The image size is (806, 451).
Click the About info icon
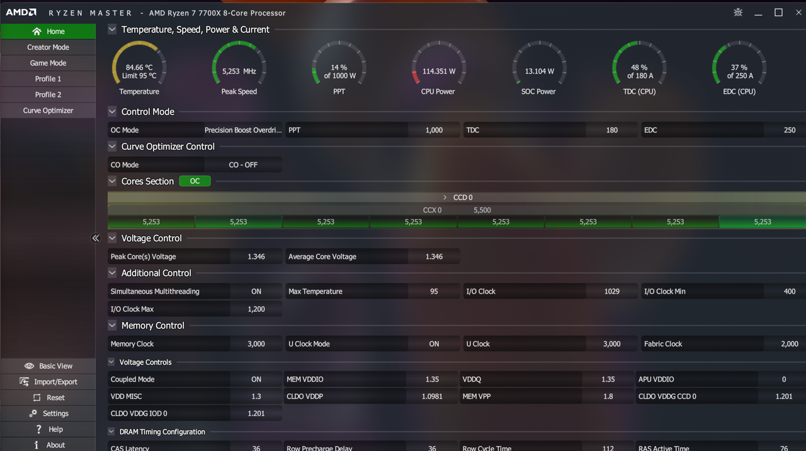pos(37,445)
